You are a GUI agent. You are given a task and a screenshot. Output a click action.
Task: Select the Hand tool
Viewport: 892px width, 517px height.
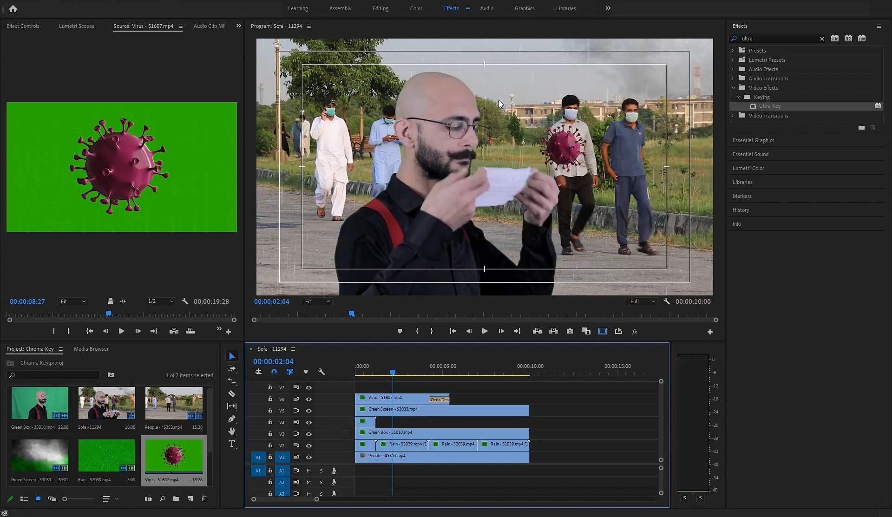click(232, 431)
